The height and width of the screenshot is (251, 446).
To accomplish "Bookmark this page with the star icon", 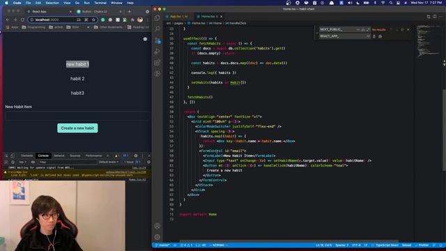I will click(x=93, y=20).
